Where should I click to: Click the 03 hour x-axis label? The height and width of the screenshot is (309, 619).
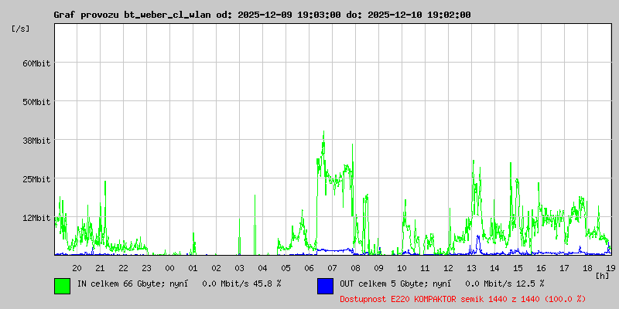click(240, 268)
